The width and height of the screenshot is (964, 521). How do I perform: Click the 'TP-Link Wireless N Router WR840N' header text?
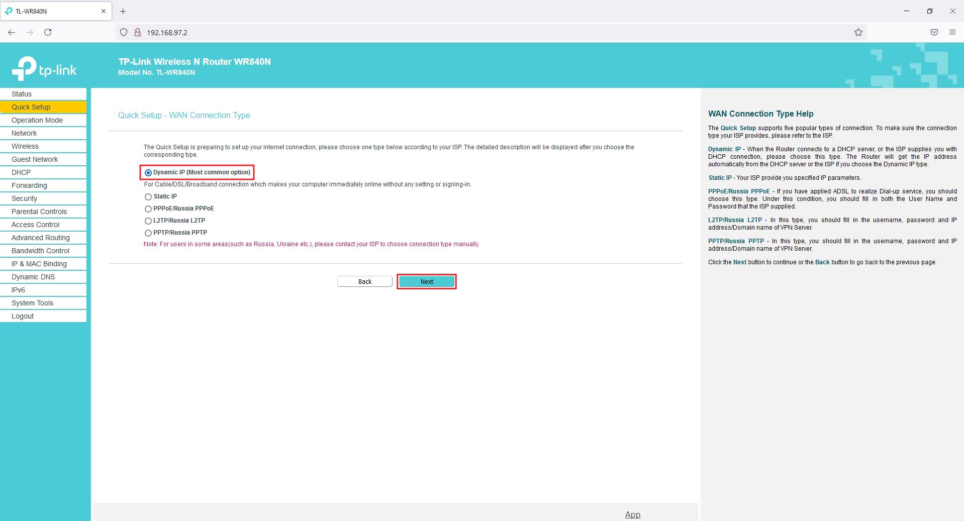(195, 61)
